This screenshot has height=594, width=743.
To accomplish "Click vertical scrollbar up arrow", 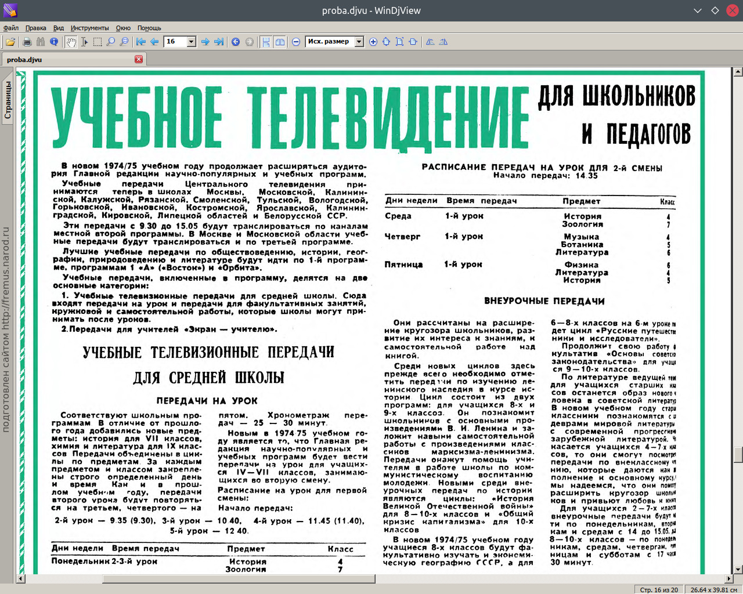I will [x=738, y=73].
